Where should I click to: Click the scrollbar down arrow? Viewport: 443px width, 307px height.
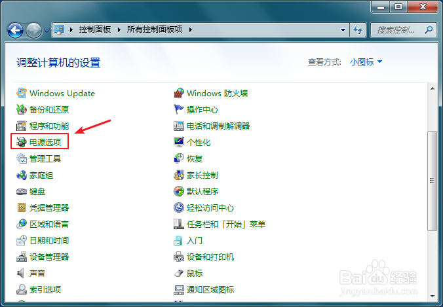coord(433,297)
